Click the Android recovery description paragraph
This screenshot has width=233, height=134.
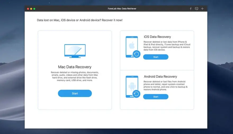[x=165, y=85]
